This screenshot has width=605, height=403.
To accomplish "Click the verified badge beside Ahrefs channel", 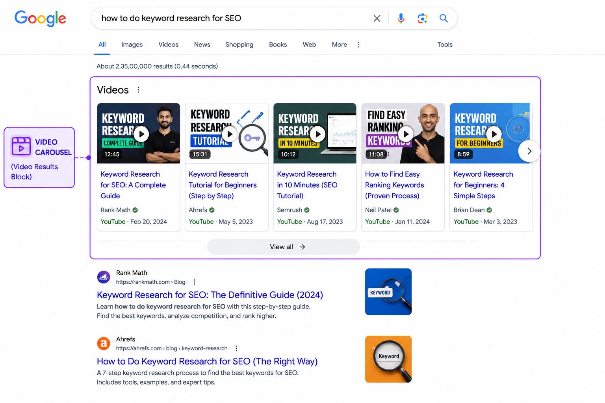I will (x=212, y=210).
